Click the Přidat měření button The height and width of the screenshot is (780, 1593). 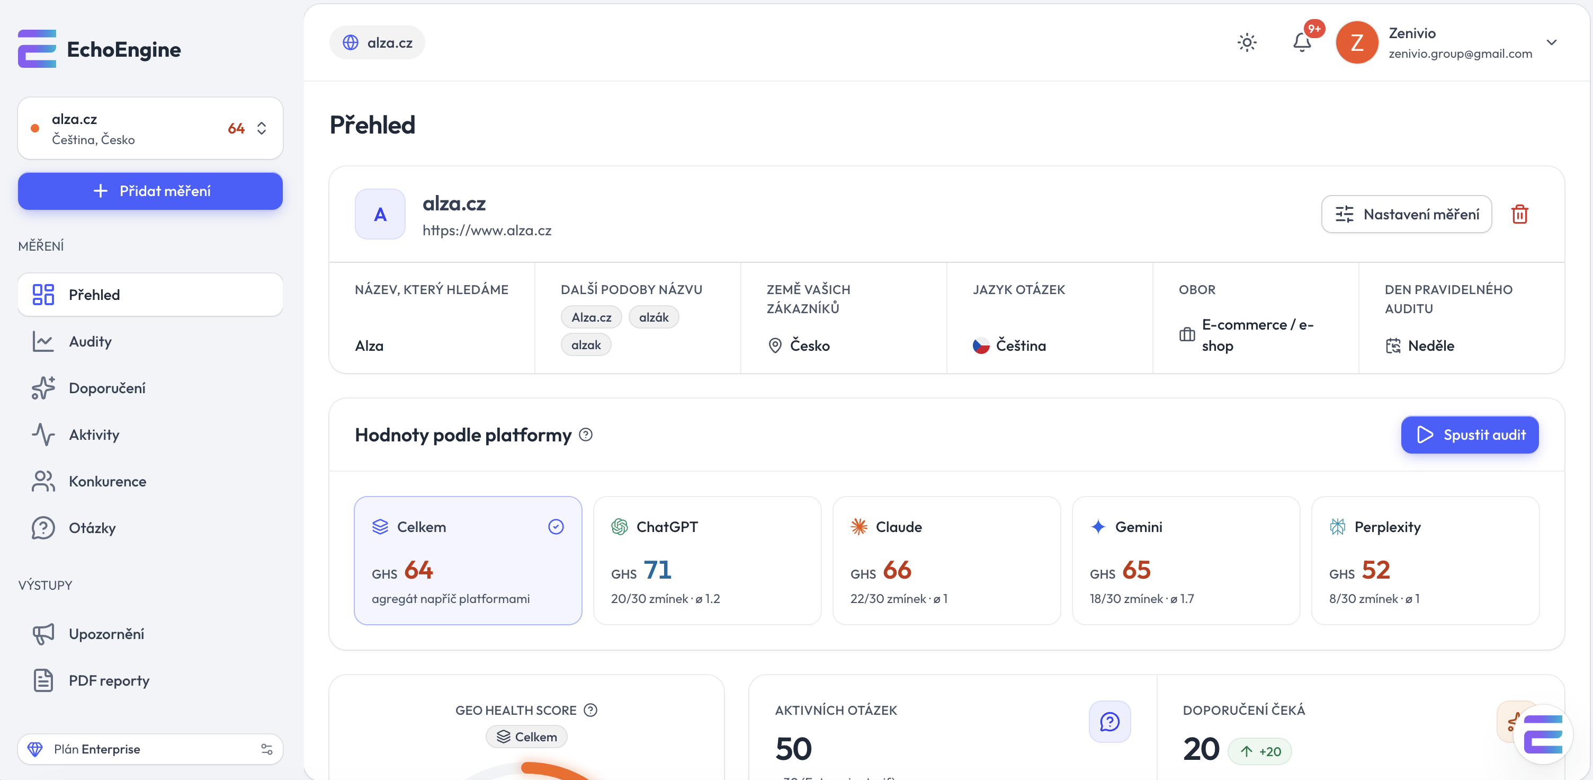[150, 191]
